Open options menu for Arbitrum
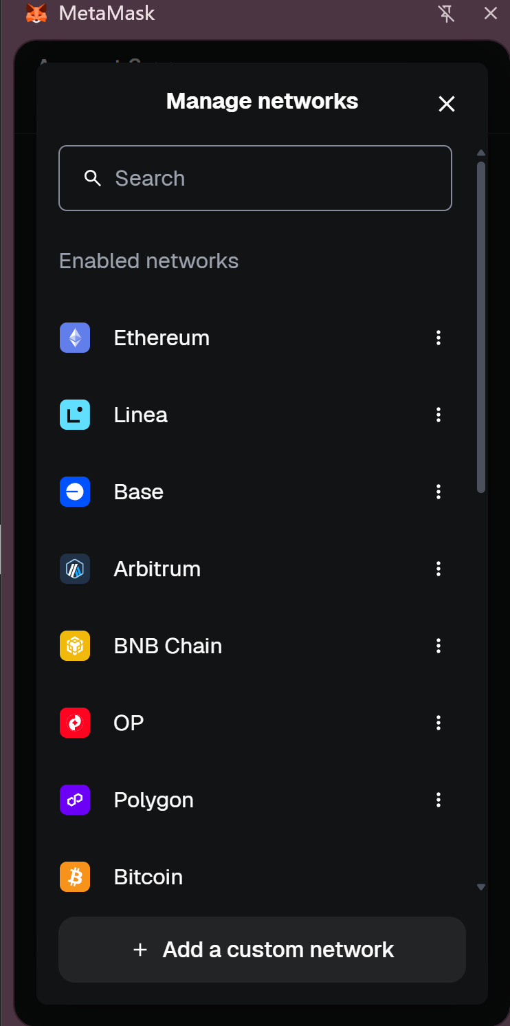This screenshot has width=510, height=1026. [438, 569]
